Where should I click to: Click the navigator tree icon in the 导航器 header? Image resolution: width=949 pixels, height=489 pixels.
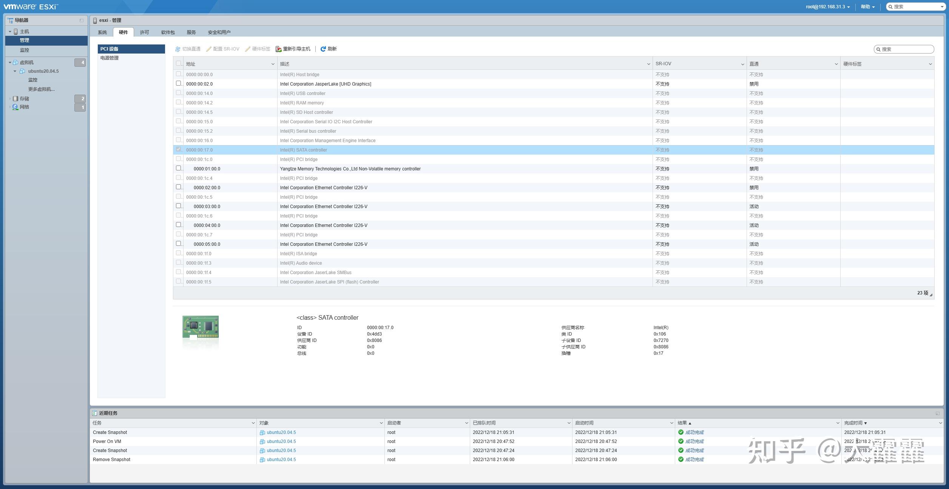coord(10,20)
